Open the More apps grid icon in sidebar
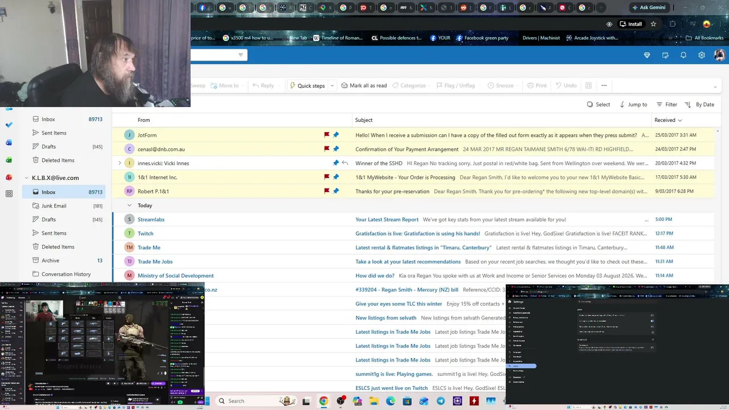 (9, 194)
